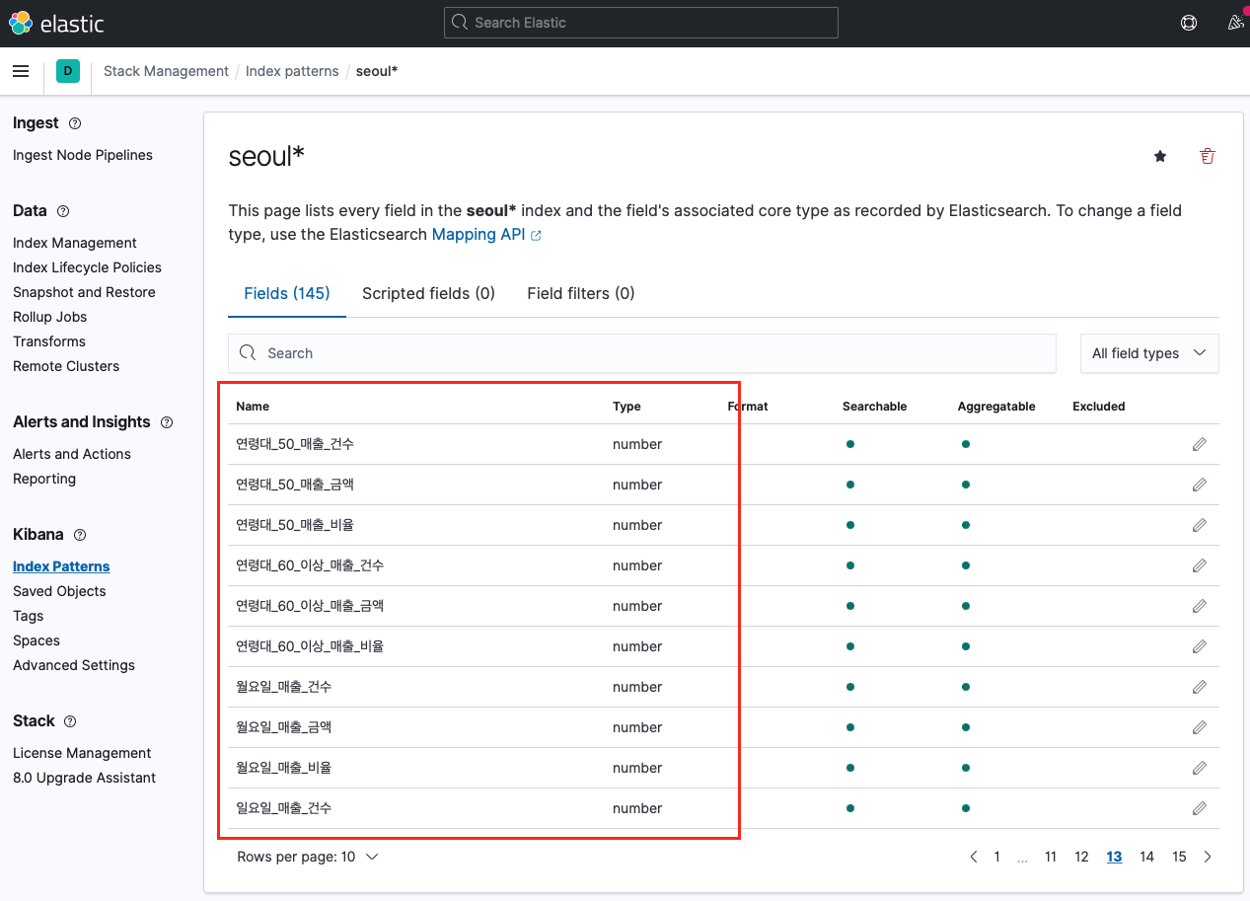Open Reporting in sidebar

[44, 479]
